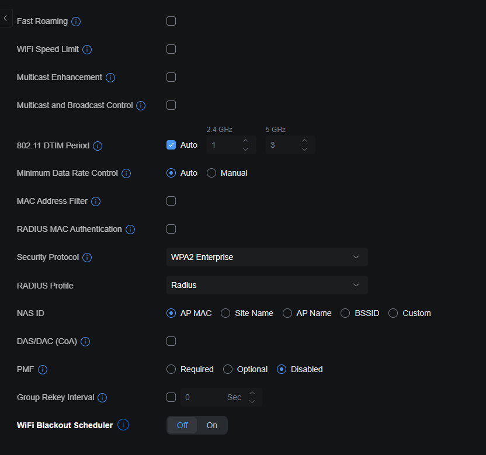Viewport: 486px width, 455px height.
Task: Switch WiFi Blackout Scheduler to Off
Action: click(x=182, y=425)
